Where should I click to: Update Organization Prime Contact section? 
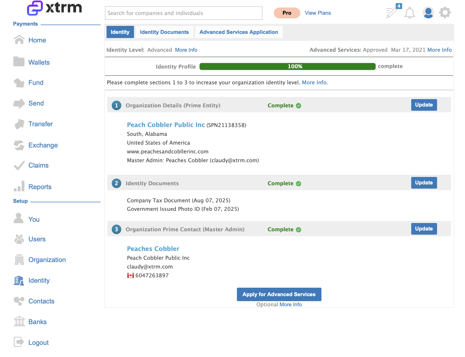pos(424,229)
